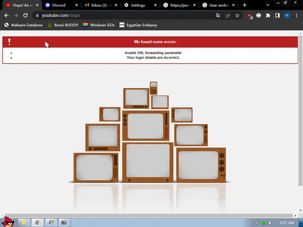Open the Egyptian Embassy bookmark
The image size is (303, 227).
(138, 25)
